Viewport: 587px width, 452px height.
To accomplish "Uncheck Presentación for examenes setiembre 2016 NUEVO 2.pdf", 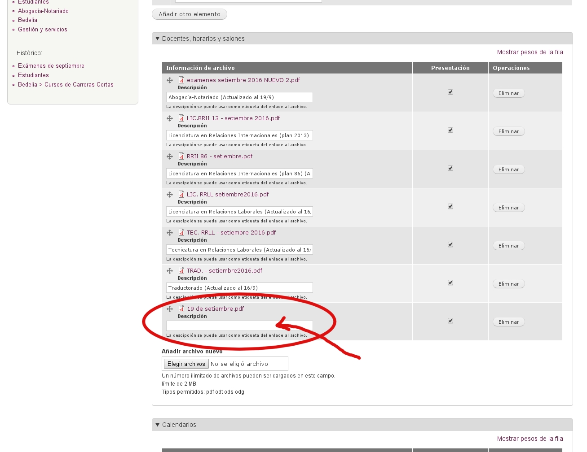I will point(450,92).
